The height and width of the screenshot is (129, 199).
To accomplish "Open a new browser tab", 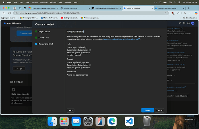I will coord(188,8).
